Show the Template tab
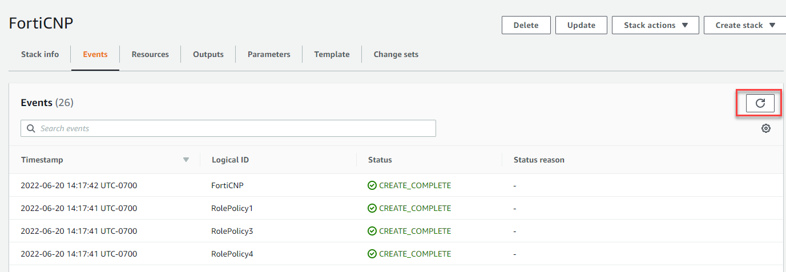The width and height of the screenshot is (786, 272). click(x=332, y=55)
